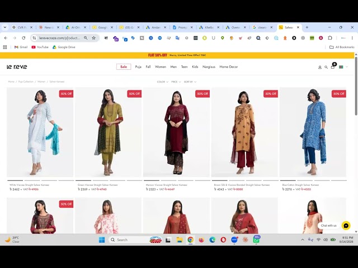Open the All Bookmarks folder
The width and height of the screenshot is (358, 268).
coord(342,47)
